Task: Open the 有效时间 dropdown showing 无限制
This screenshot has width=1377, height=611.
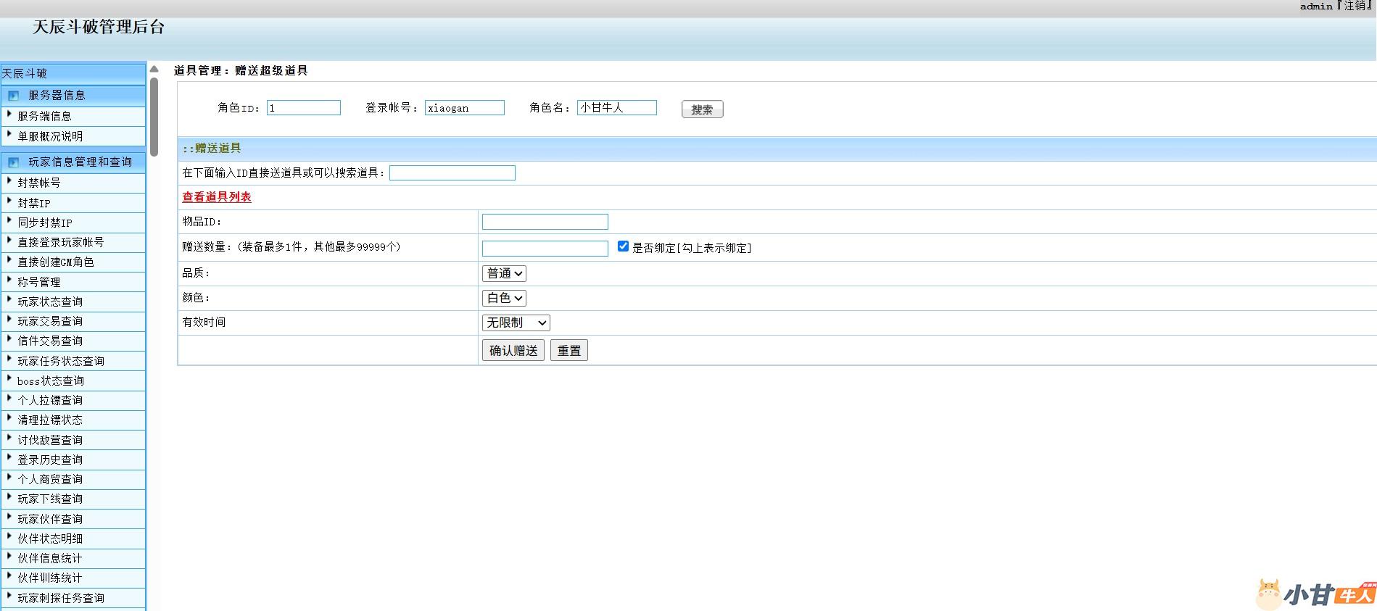Action: (x=516, y=323)
